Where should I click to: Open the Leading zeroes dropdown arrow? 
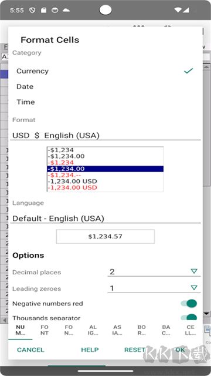(x=194, y=287)
